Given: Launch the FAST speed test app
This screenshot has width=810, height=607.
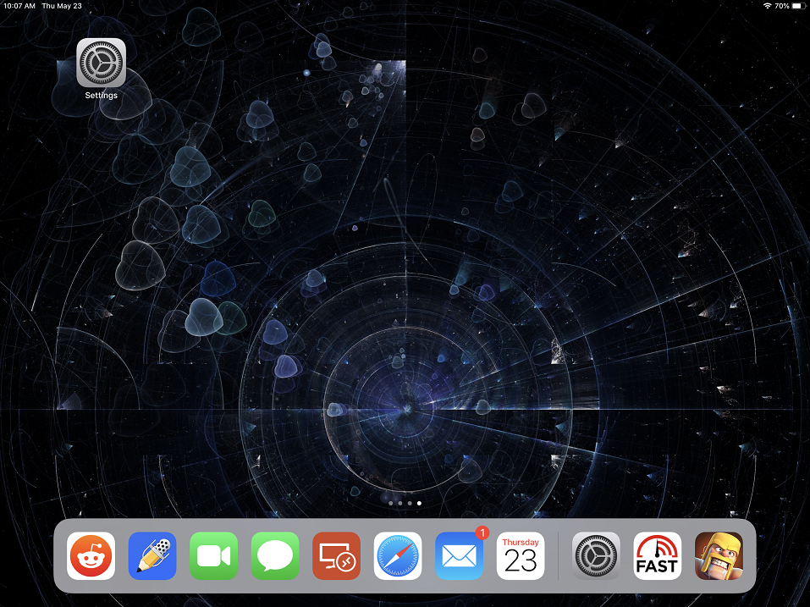Looking at the screenshot, I should (x=658, y=556).
